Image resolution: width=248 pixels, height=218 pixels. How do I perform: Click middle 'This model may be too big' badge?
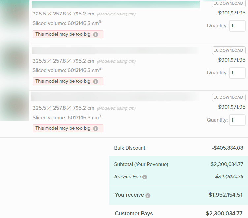click(x=63, y=81)
